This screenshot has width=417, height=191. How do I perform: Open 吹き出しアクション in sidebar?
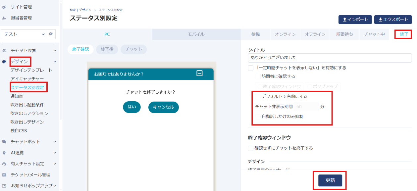(29, 114)
